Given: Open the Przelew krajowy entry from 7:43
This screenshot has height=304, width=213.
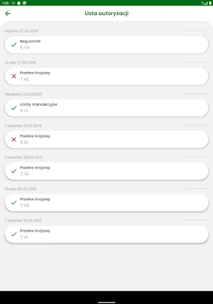Looking at the screenshot, I should [107, 171].
